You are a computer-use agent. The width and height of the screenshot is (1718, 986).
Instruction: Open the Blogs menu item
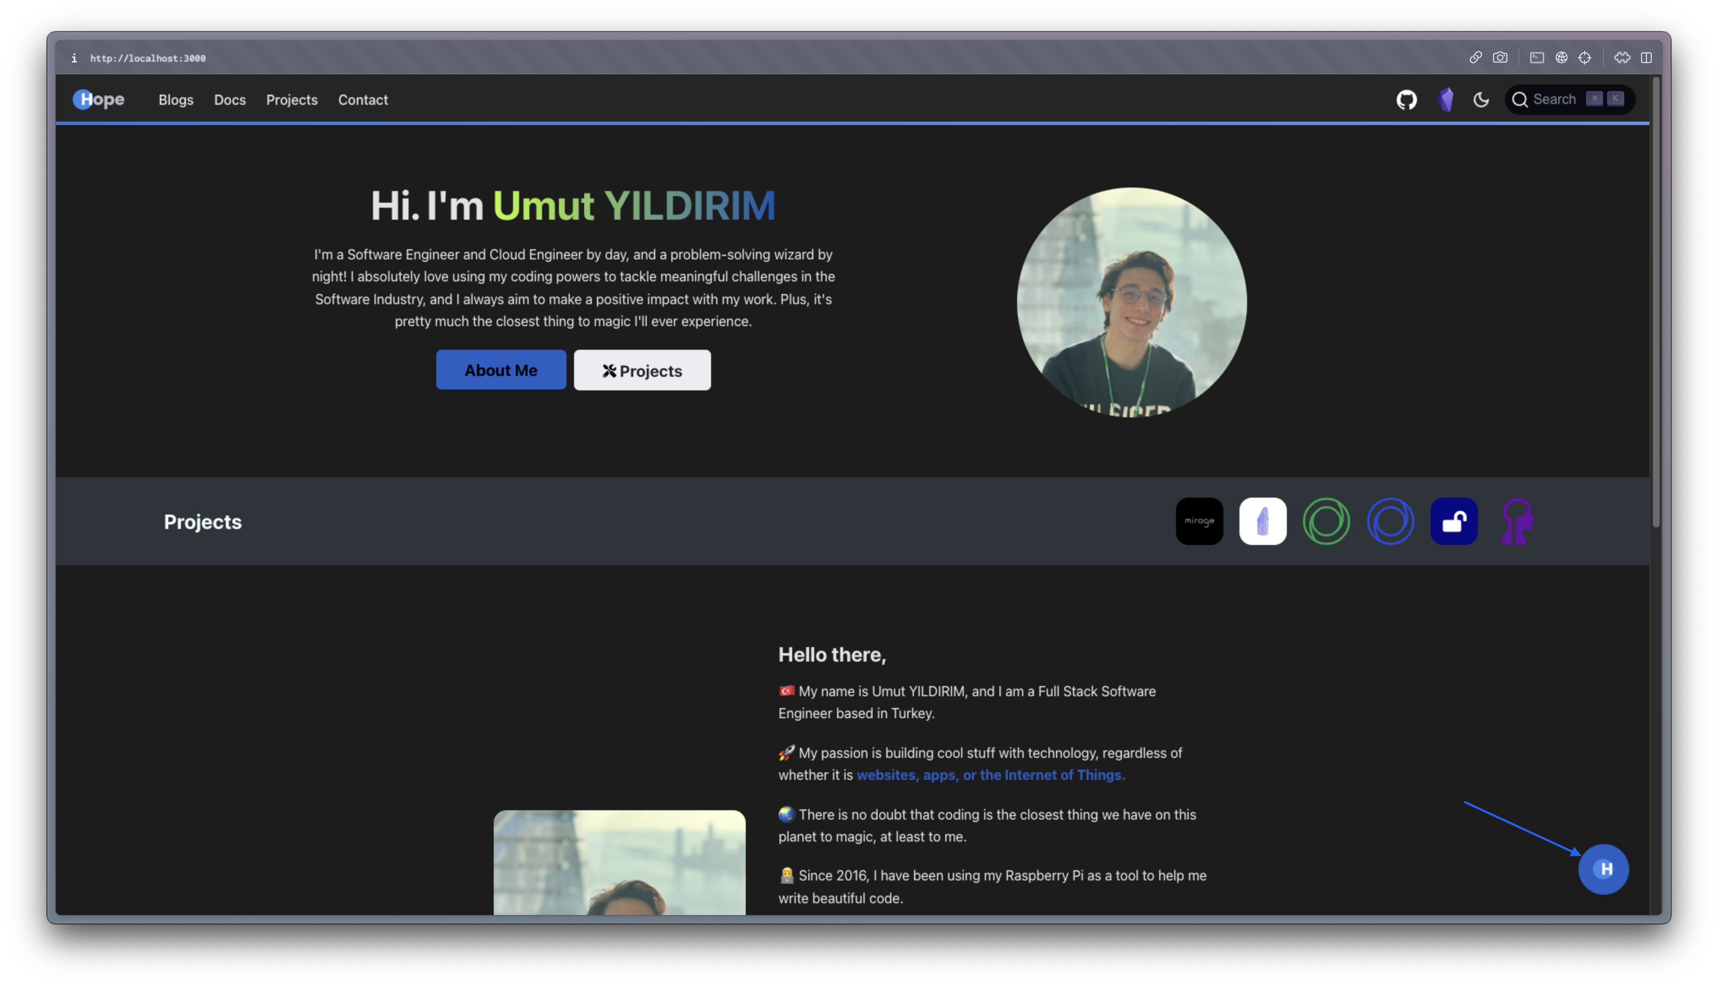[175, 100]
